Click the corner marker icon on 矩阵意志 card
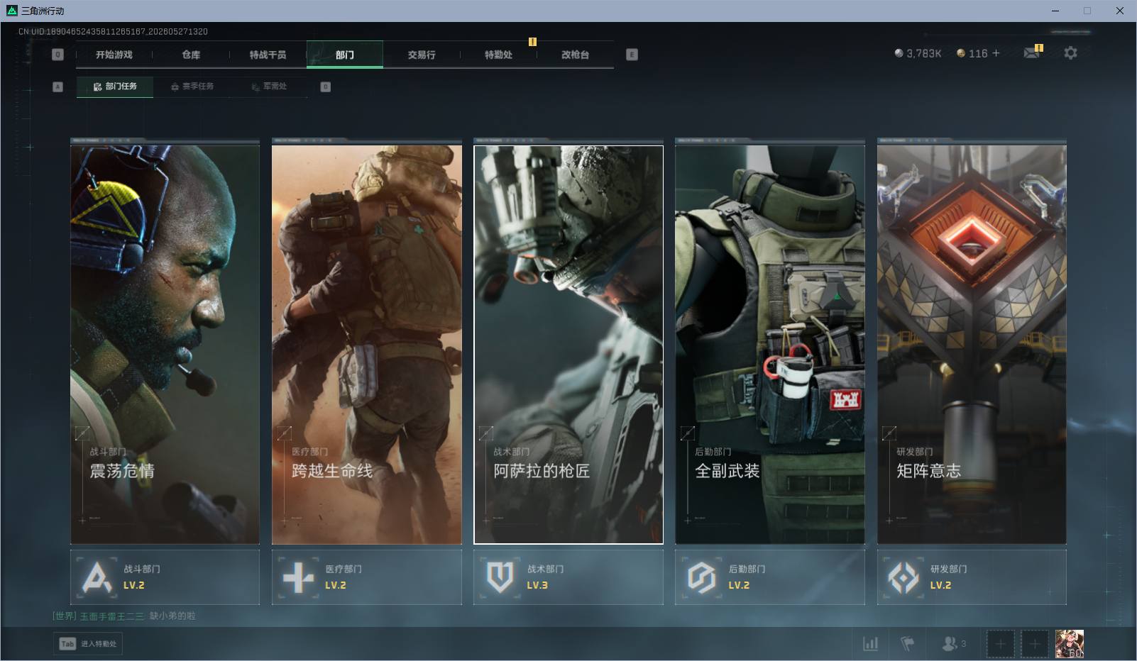 pos(889,433)
